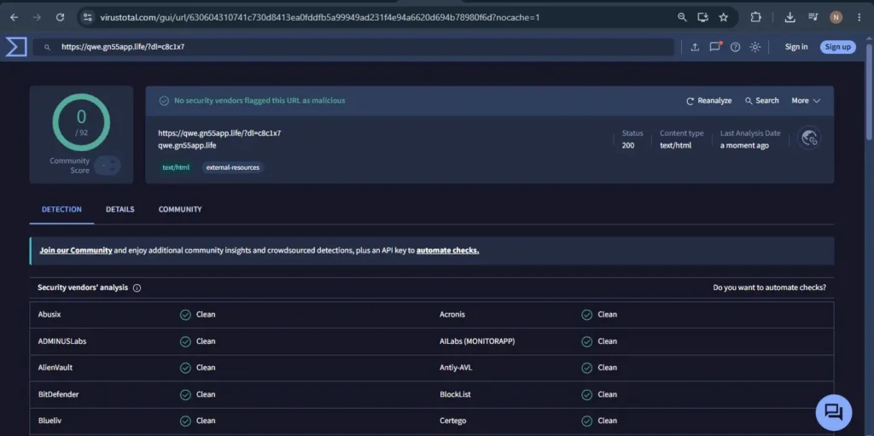Viewport: 874px width, 436px height.
Task: Click the Clean check icon for Acronis
Action: tap(586, 315)
